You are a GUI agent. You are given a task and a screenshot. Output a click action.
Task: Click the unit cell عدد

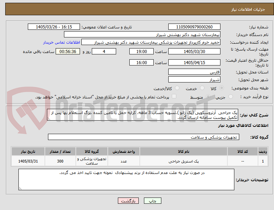tap(124, 161)
